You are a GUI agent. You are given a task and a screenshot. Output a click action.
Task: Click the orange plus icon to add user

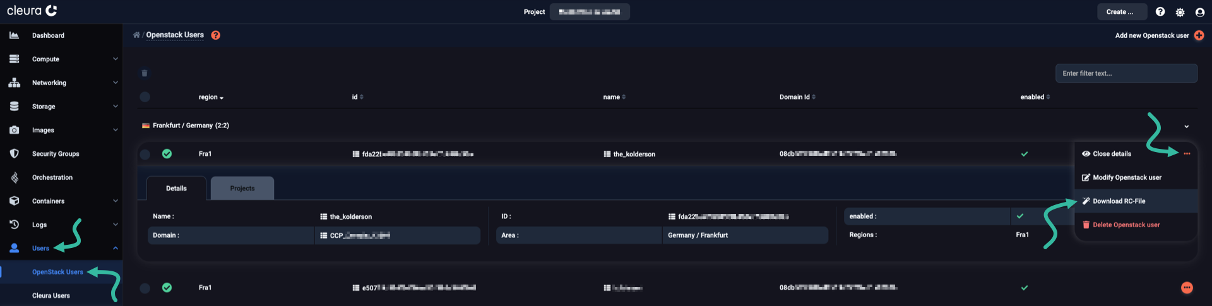click(1199, 35)
